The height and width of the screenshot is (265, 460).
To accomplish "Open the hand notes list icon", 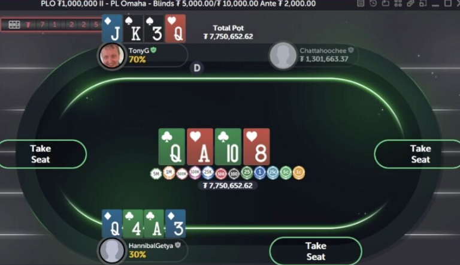I will (x=361, y=4).
